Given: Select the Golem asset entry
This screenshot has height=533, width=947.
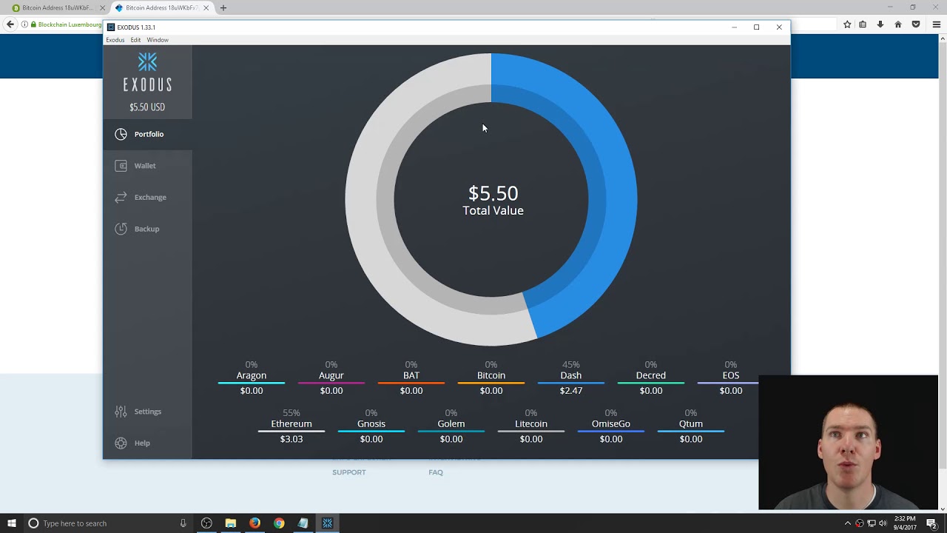Looking at the screenshot, I should point(451,426).
